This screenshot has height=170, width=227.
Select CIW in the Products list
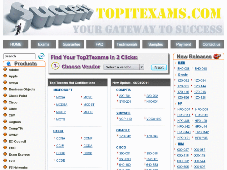12,115
